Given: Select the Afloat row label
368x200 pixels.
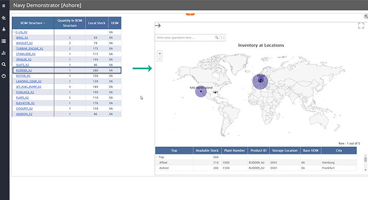Looking at the screenshot, I should pos(163,162).
